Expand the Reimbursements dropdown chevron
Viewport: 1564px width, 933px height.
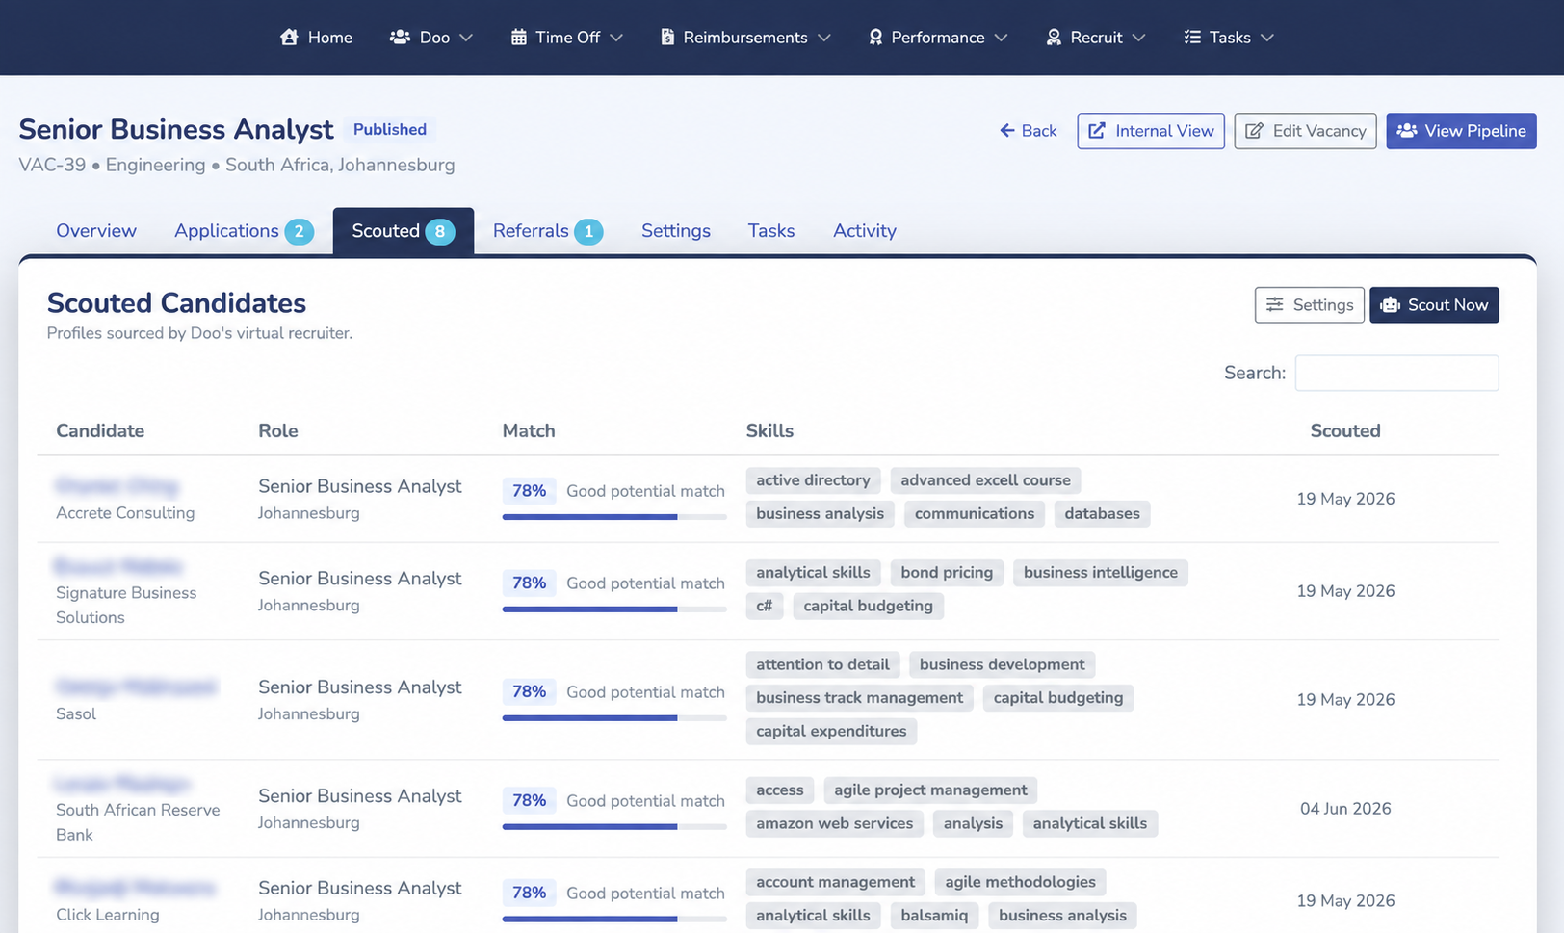824,38
